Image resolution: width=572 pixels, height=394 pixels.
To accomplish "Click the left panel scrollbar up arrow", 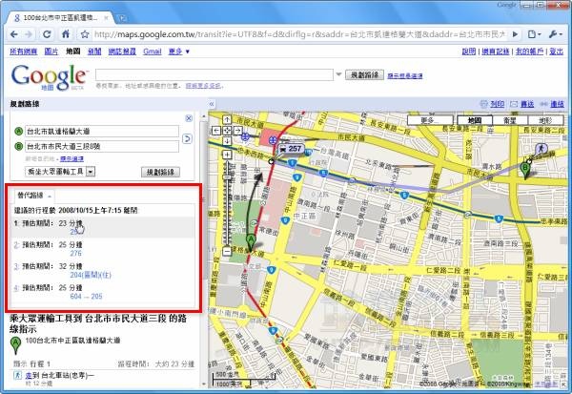I will click(x=203, y=114).
